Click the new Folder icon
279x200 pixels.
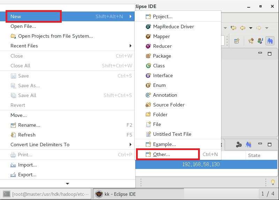click(148, 114)
